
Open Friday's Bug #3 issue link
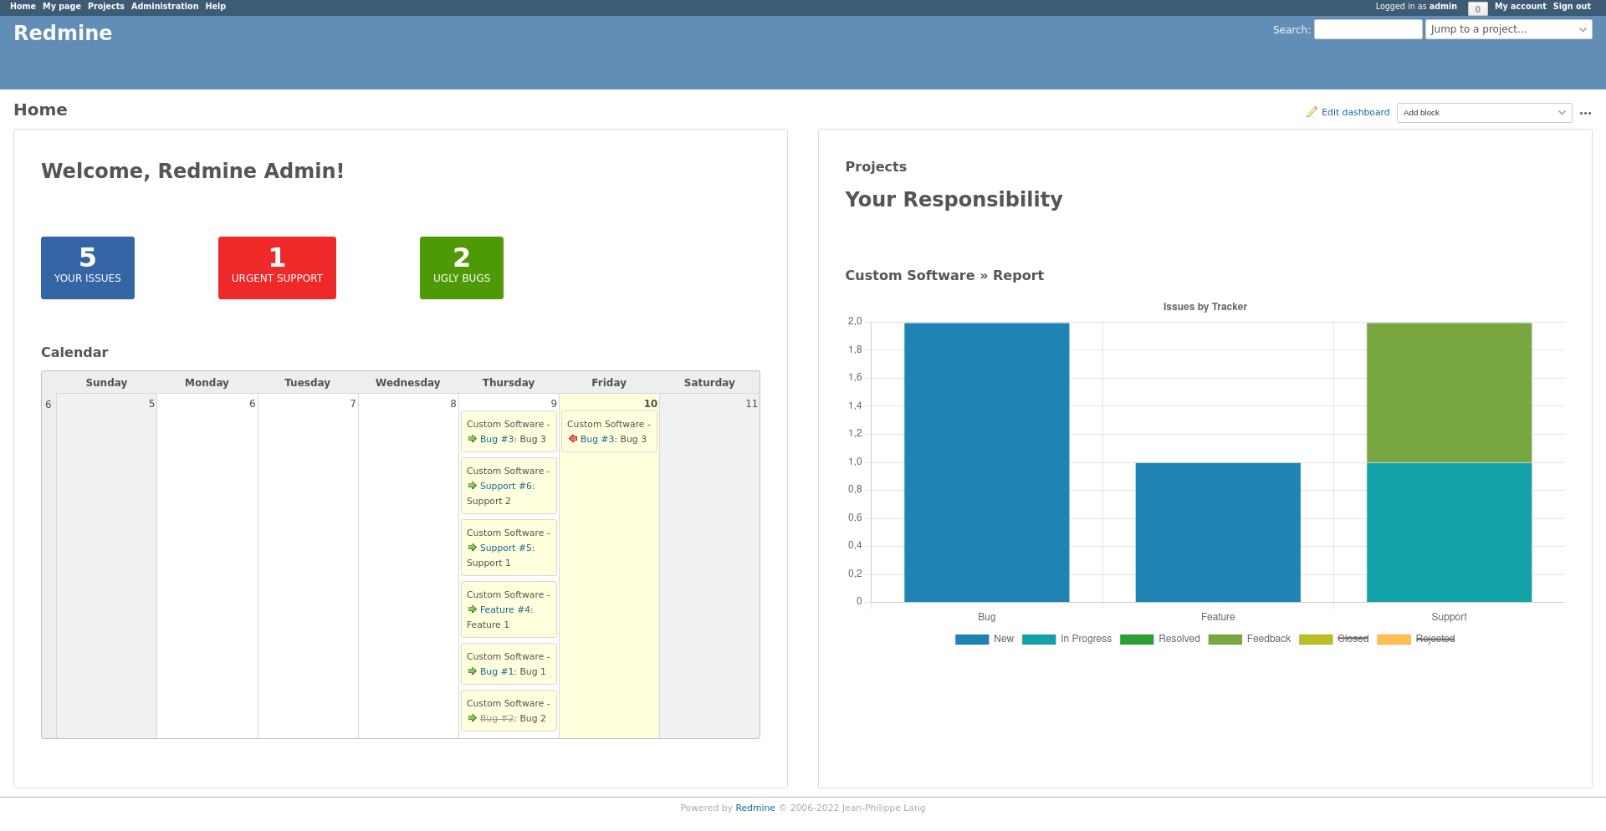coord(598,439)
